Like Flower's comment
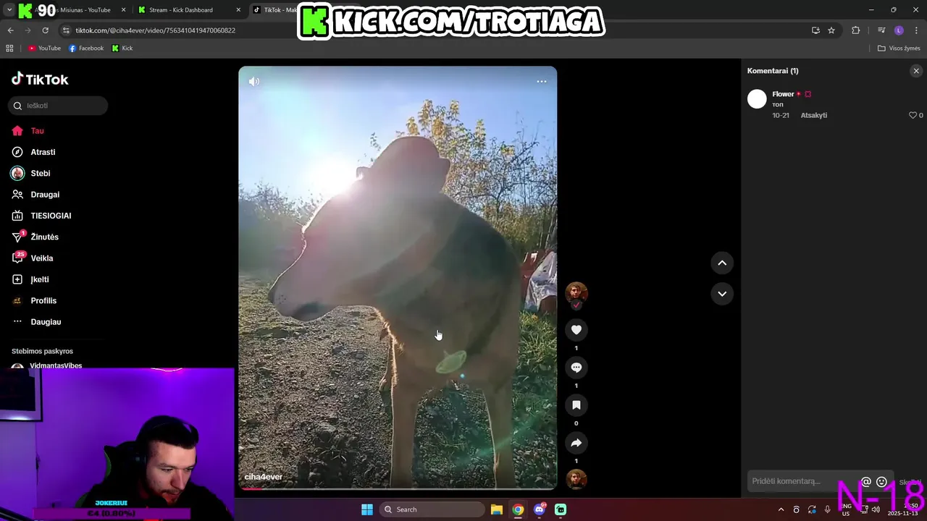The width and height of the screenshot is (927, 521). point(913,115)
